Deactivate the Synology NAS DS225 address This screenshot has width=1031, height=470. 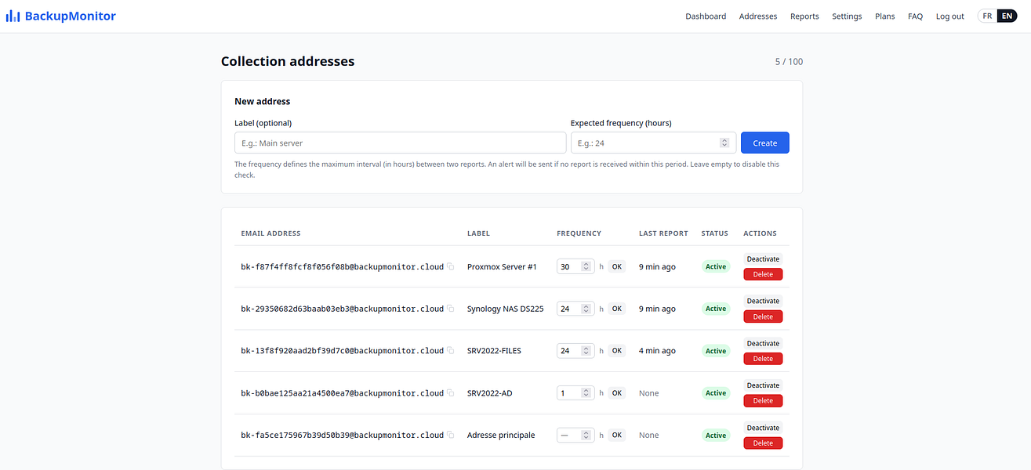[x=763, y=301]
